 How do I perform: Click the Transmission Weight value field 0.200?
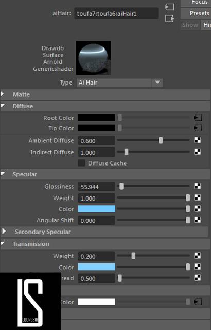pyautogui.click(x=97, y=256)
